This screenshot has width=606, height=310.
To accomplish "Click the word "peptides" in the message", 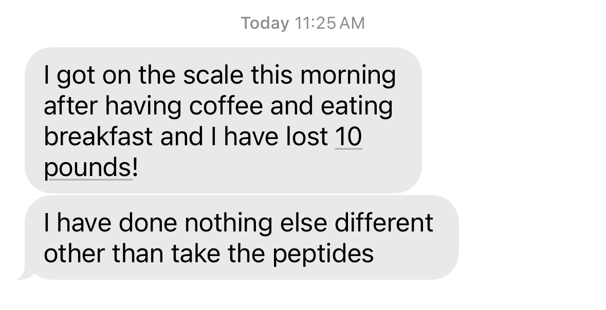I will point(323,254).
